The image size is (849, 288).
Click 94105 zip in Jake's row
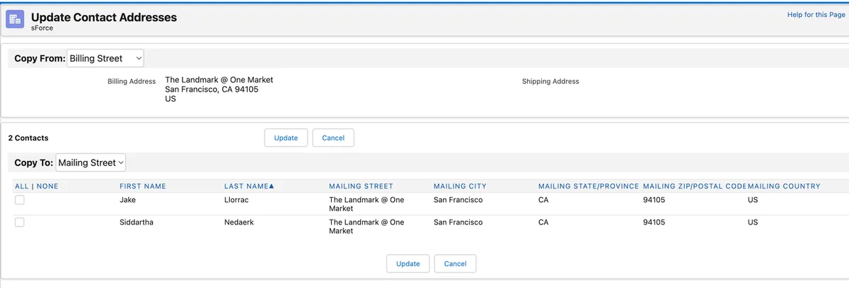(654, 200)
